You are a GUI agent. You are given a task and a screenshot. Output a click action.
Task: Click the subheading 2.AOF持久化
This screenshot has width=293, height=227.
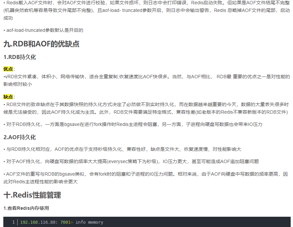pos(20,137)
